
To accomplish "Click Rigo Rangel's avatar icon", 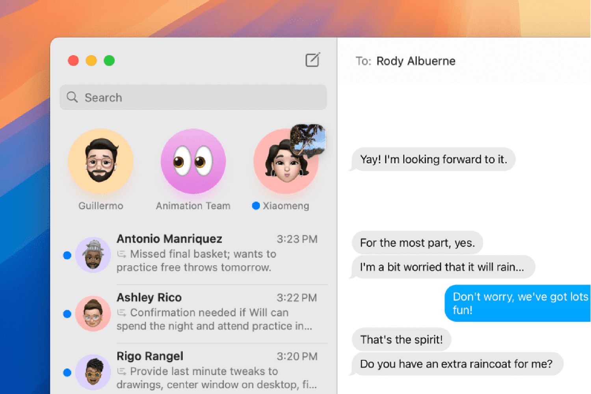I will click(x=93, y=372).
